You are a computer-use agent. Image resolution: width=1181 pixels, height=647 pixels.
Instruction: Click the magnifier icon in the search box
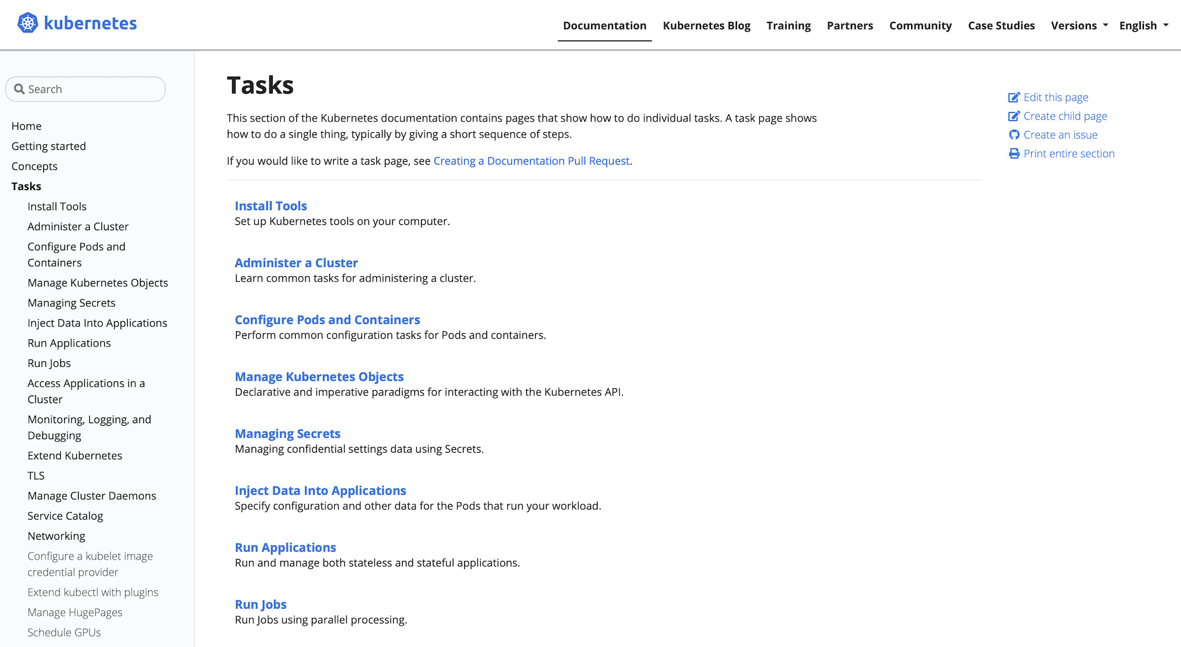pos(19,89)
